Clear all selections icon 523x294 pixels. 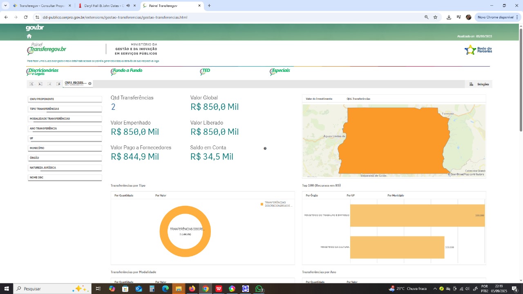pyautogui.click(x=58, y=84)
